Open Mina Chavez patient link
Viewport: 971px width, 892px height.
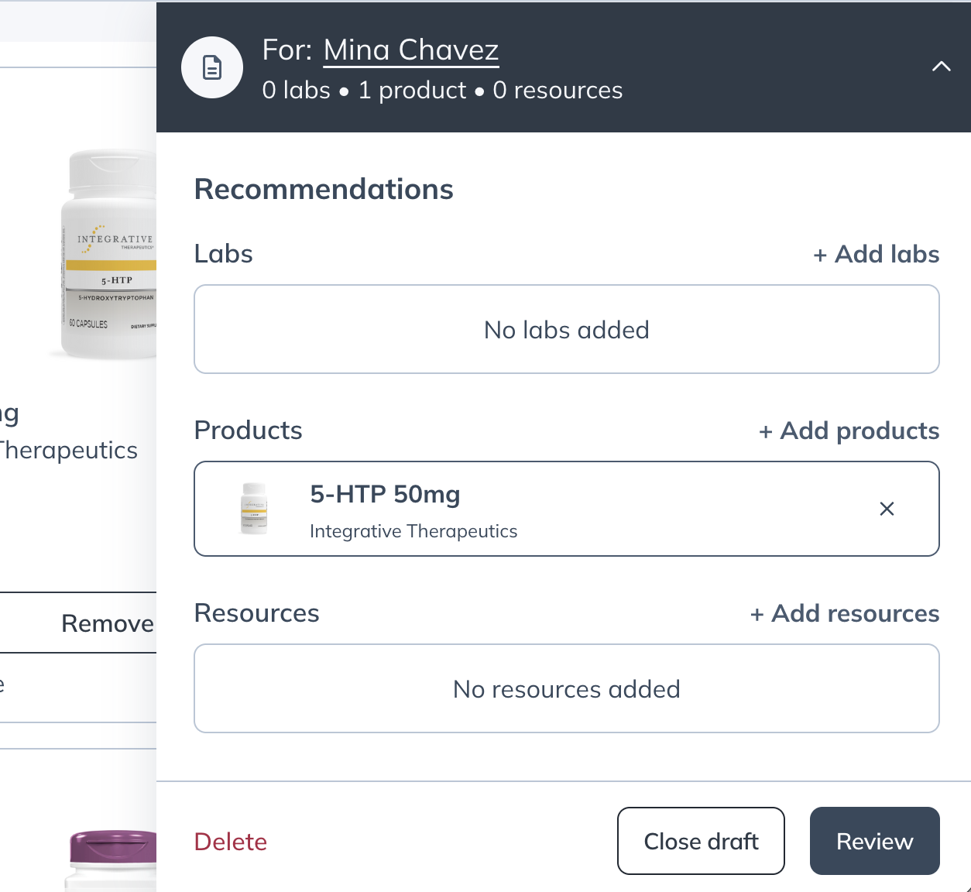[x=410, y=50]
